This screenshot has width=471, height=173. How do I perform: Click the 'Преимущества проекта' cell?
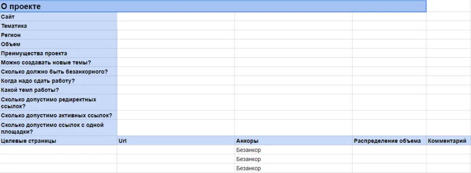click(58, 53)
